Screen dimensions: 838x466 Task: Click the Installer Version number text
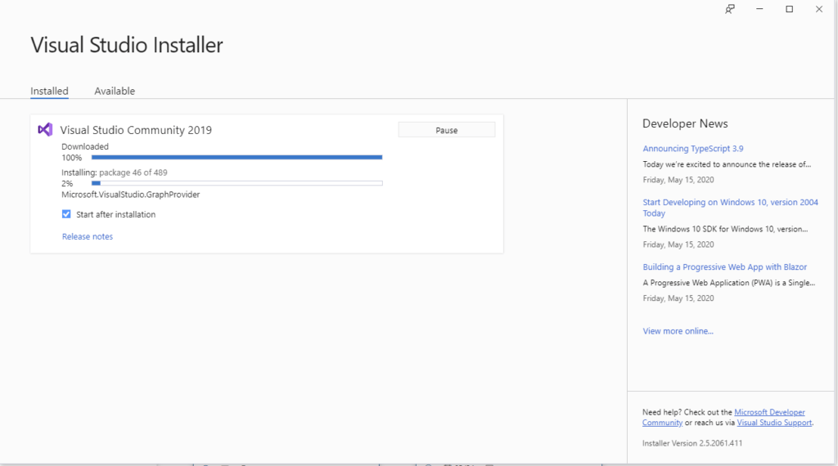click(x=692, y=443)
